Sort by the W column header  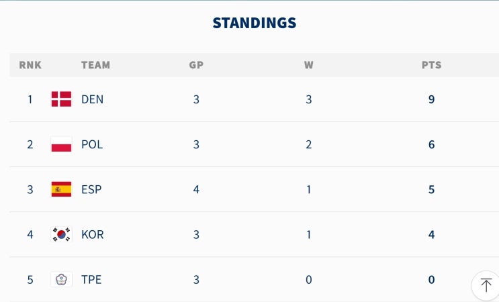coord(309,65)
